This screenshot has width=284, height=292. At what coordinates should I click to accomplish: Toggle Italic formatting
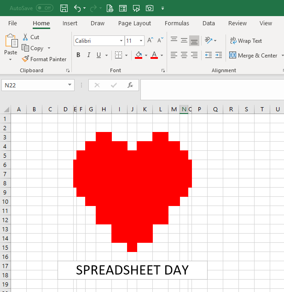[x=89, y=55]
